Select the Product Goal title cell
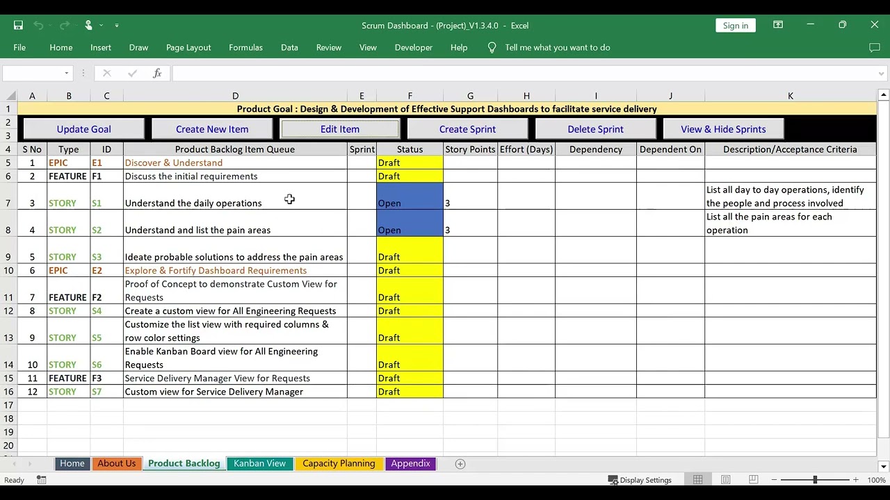This screenshot has height=500, width=890. [x=446, y=109]
